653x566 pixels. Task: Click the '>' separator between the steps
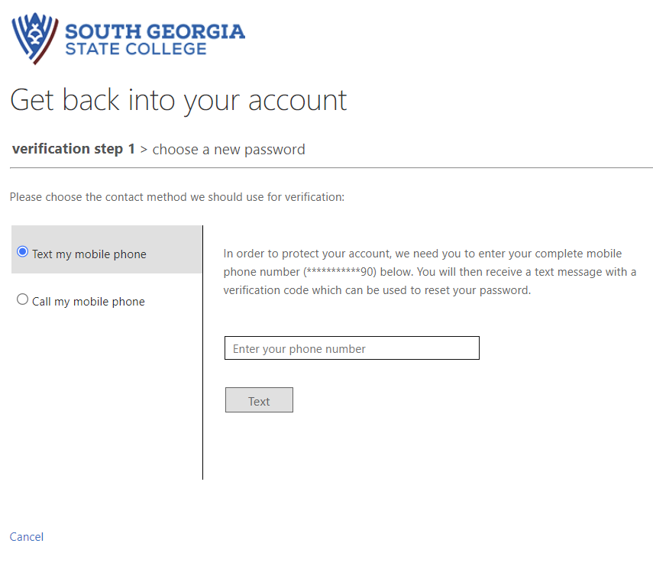[144, 150]
